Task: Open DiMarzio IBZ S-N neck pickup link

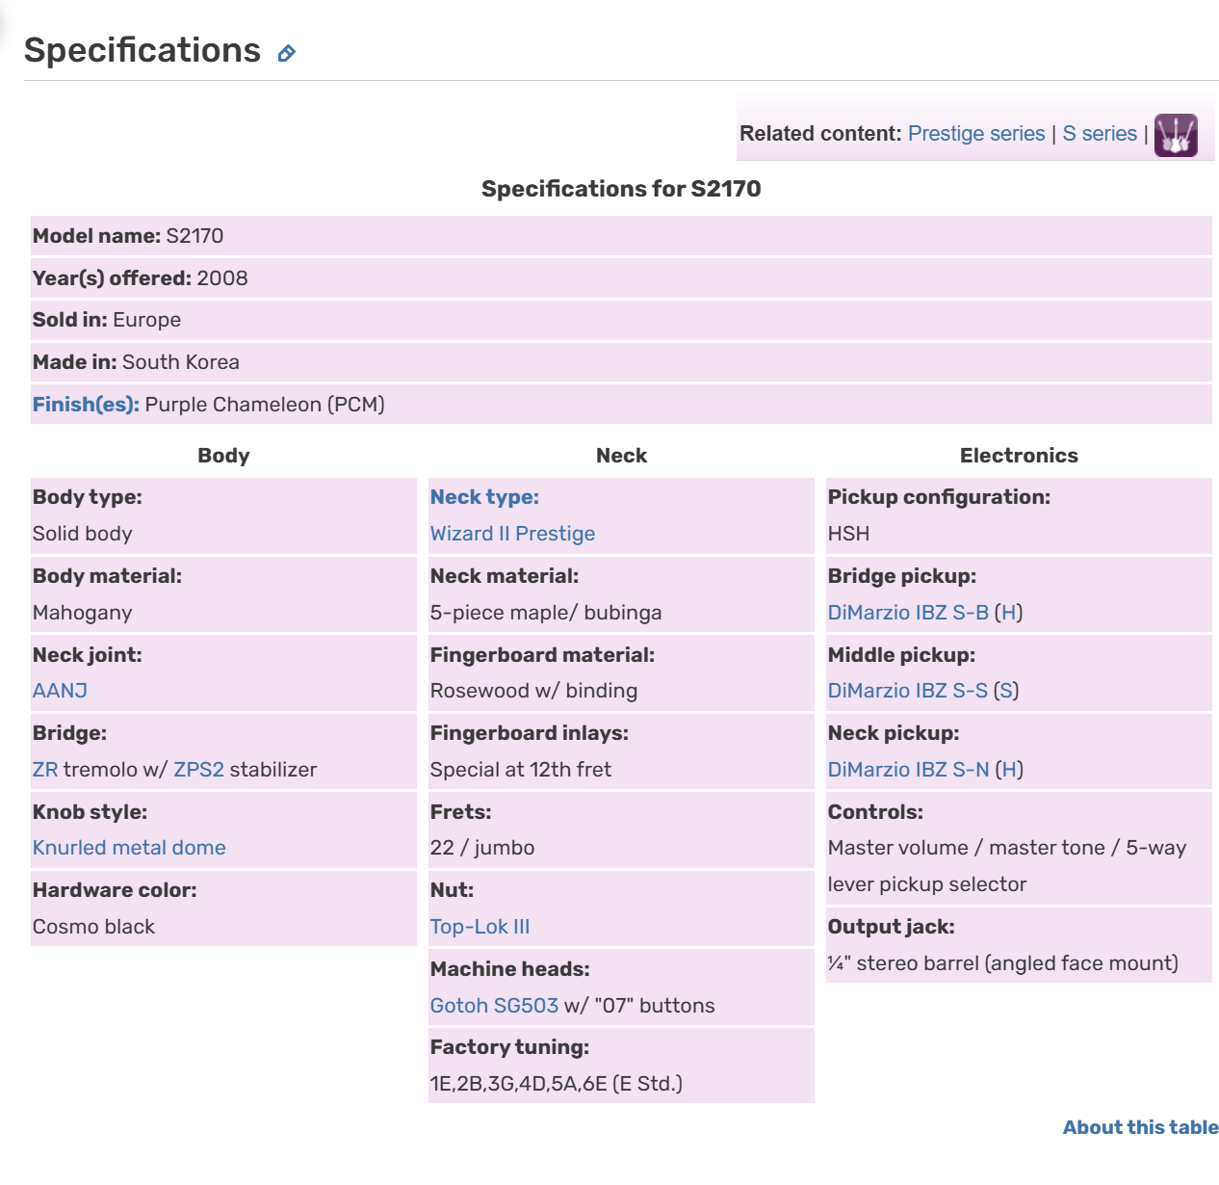Action: pos(908,770)
